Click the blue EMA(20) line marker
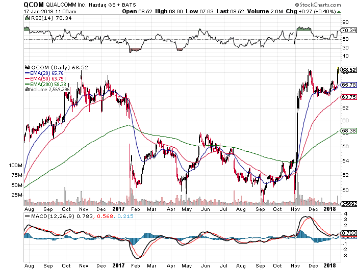Image resolution: width=357 pixels, height=270 pixels. coord(27,73)
